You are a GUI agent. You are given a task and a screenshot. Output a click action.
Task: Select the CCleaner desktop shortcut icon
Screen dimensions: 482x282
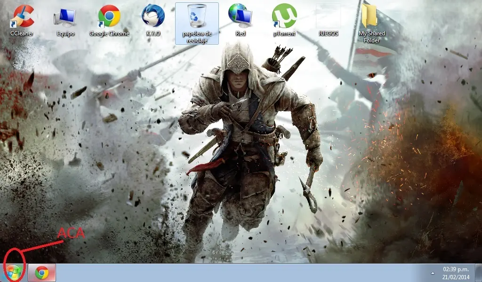[x=22, y=16]
